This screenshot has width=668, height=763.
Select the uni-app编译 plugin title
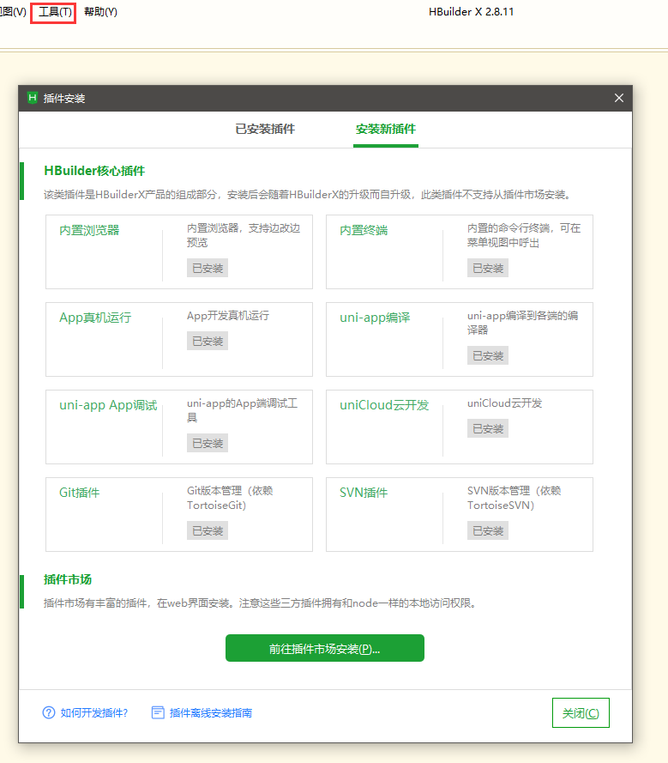[375, 318]
